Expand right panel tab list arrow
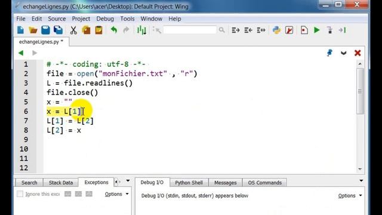 (x=361, y=180)
